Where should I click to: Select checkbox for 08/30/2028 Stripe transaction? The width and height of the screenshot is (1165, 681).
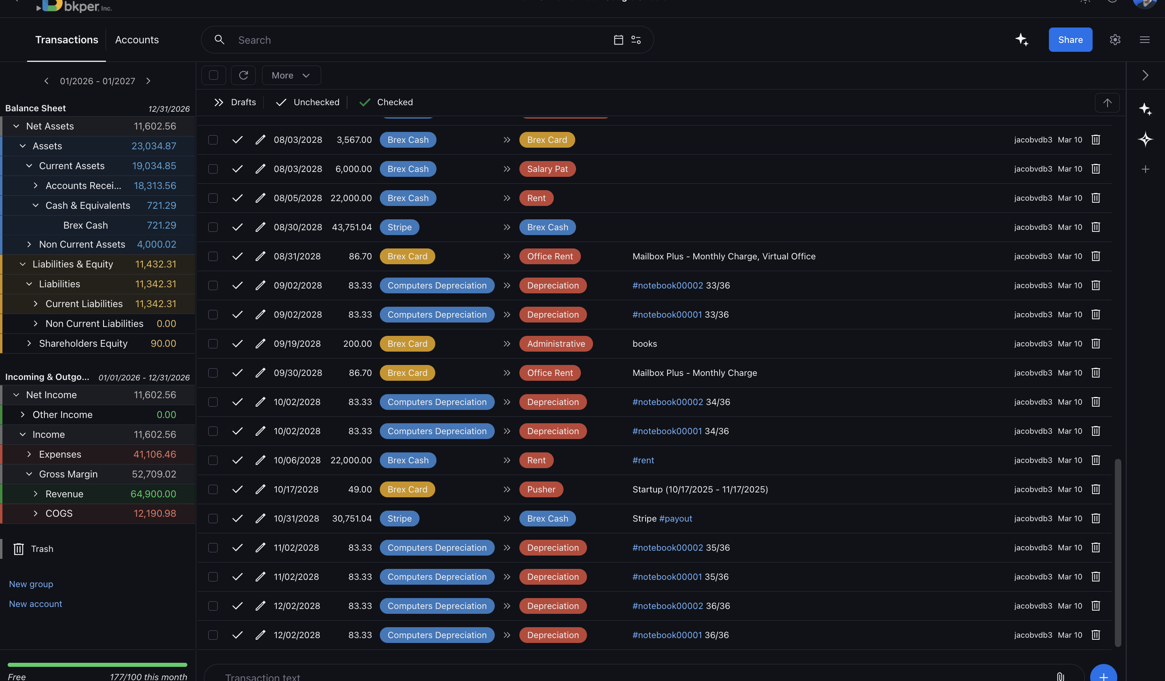[x=213, y=227]
